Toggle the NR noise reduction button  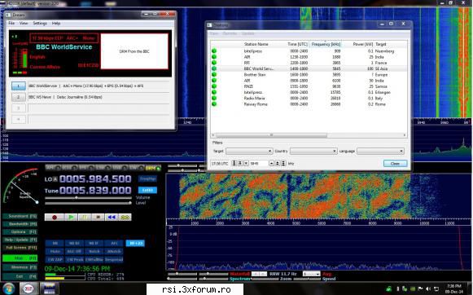coord(55,244)
